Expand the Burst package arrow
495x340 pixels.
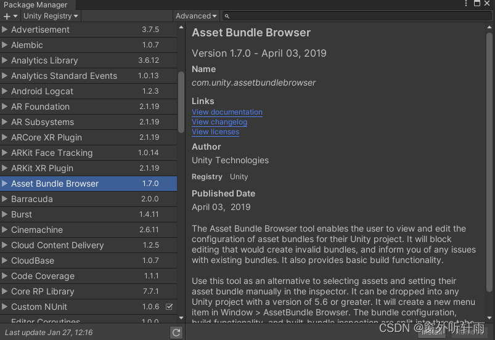(x=4, y=214)
